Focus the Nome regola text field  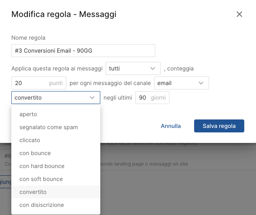click(x=83, y=51)
